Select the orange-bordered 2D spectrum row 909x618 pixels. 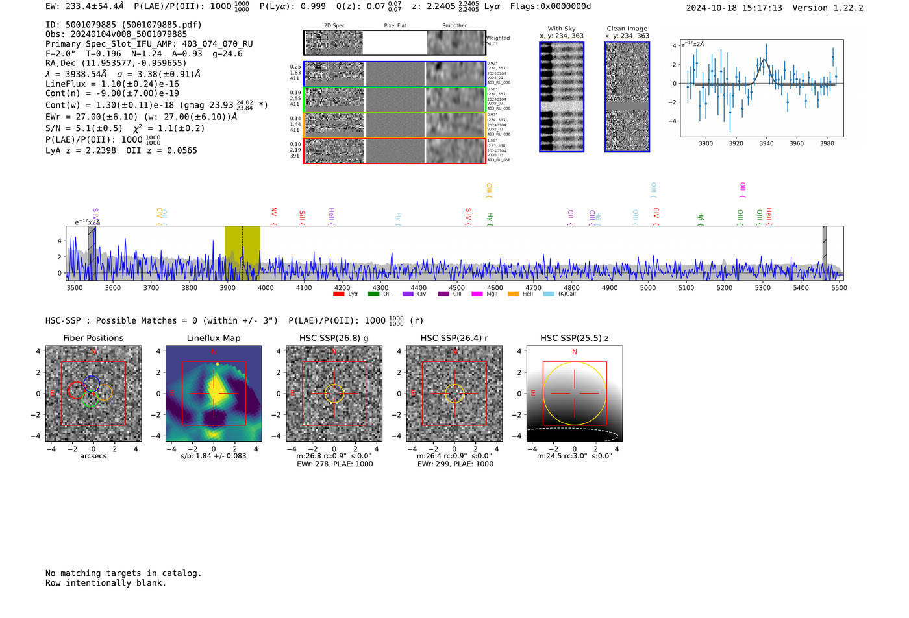click(x=394, y=126)
